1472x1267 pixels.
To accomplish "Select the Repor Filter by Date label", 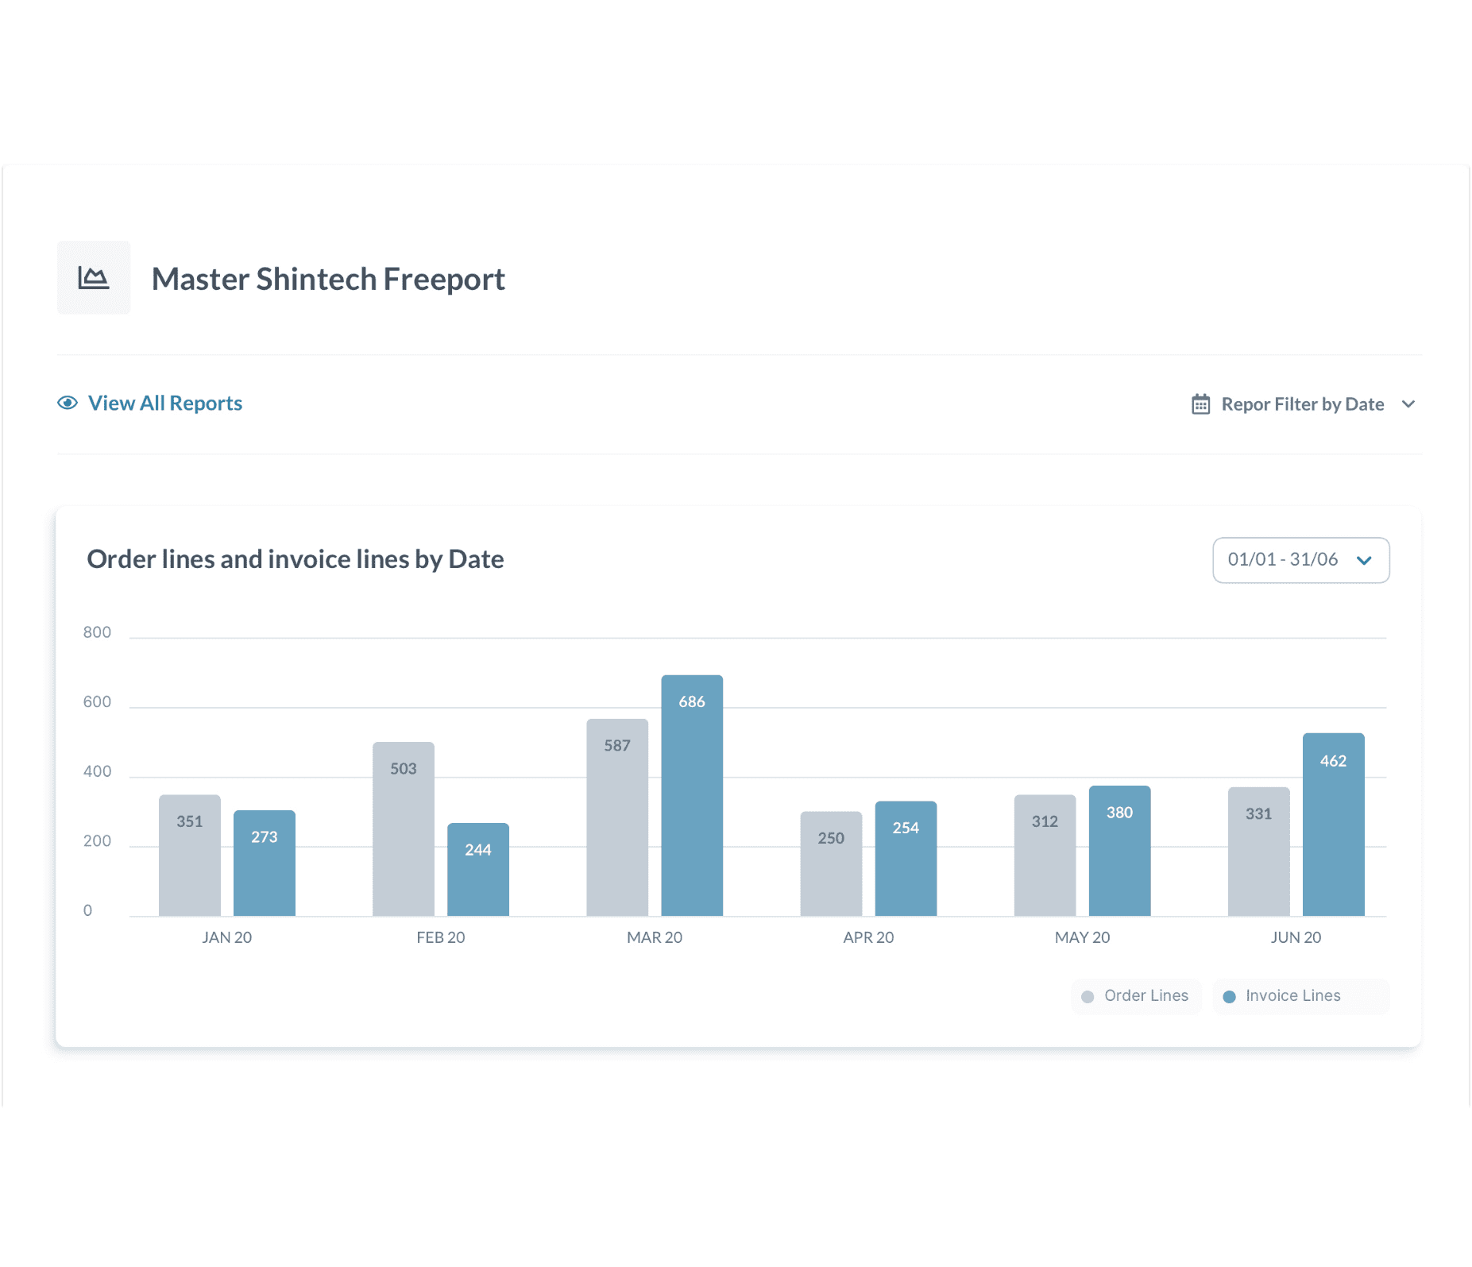I will tap(1302, 404).
